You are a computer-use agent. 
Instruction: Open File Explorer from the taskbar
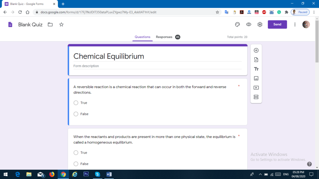click(x=29, y=174)
